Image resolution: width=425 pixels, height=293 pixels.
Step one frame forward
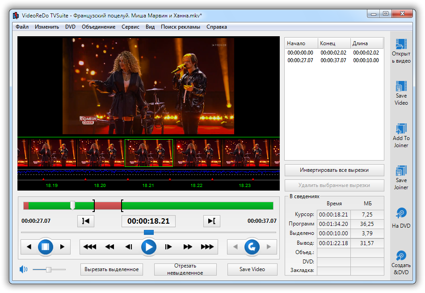coord(168,246)
